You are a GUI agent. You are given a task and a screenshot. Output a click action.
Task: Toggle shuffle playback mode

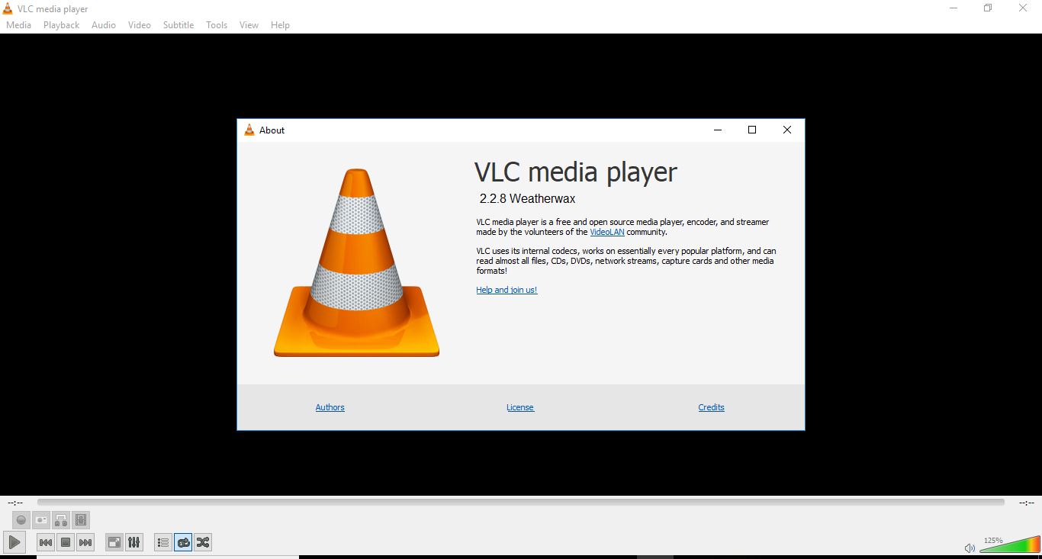point(203,542)
